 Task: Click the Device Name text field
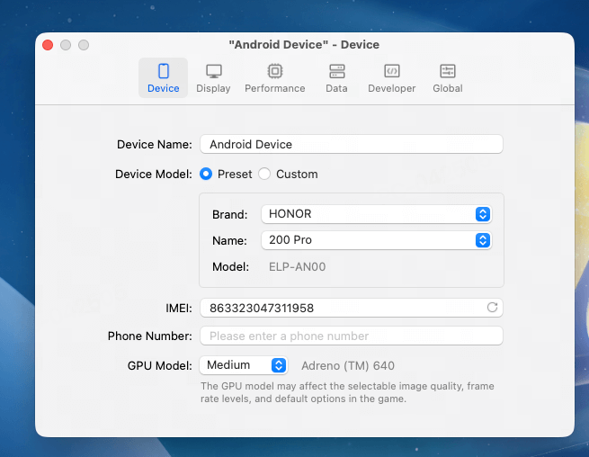(351, 144)
